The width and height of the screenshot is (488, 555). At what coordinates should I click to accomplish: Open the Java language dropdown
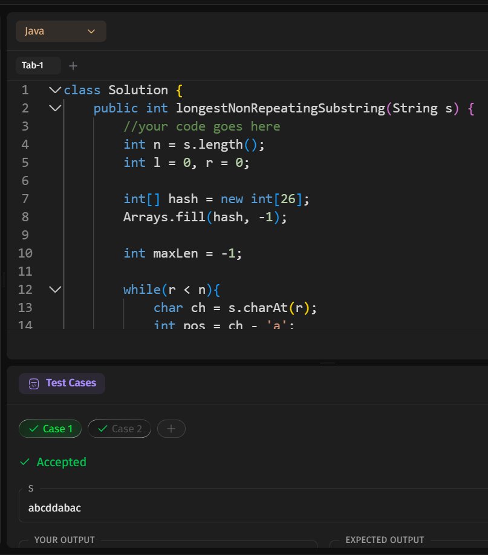[61, 31]
